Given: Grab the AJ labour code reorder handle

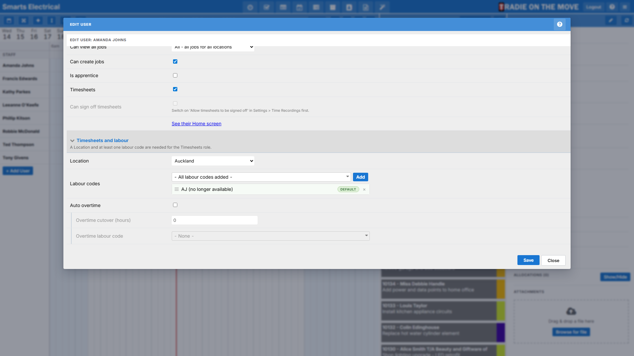Looking at the screenshot, I should coord(177,189).
